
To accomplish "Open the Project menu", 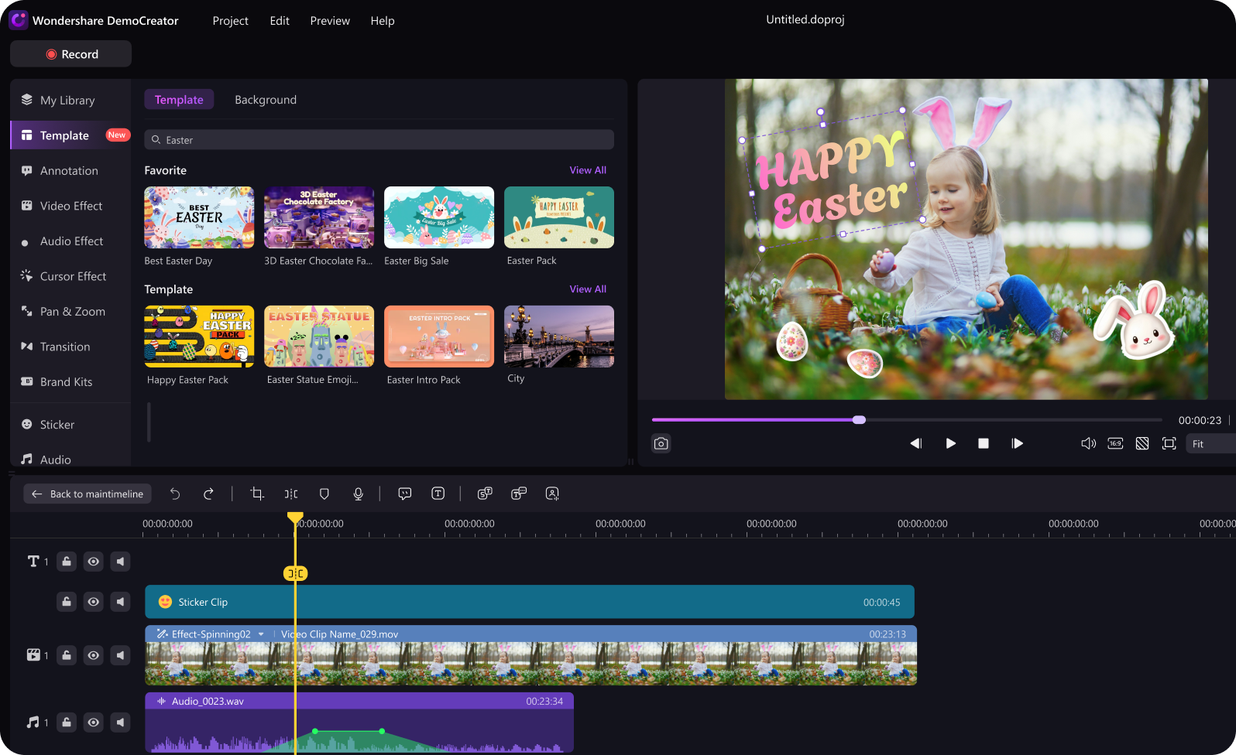I will coord(230,21).
